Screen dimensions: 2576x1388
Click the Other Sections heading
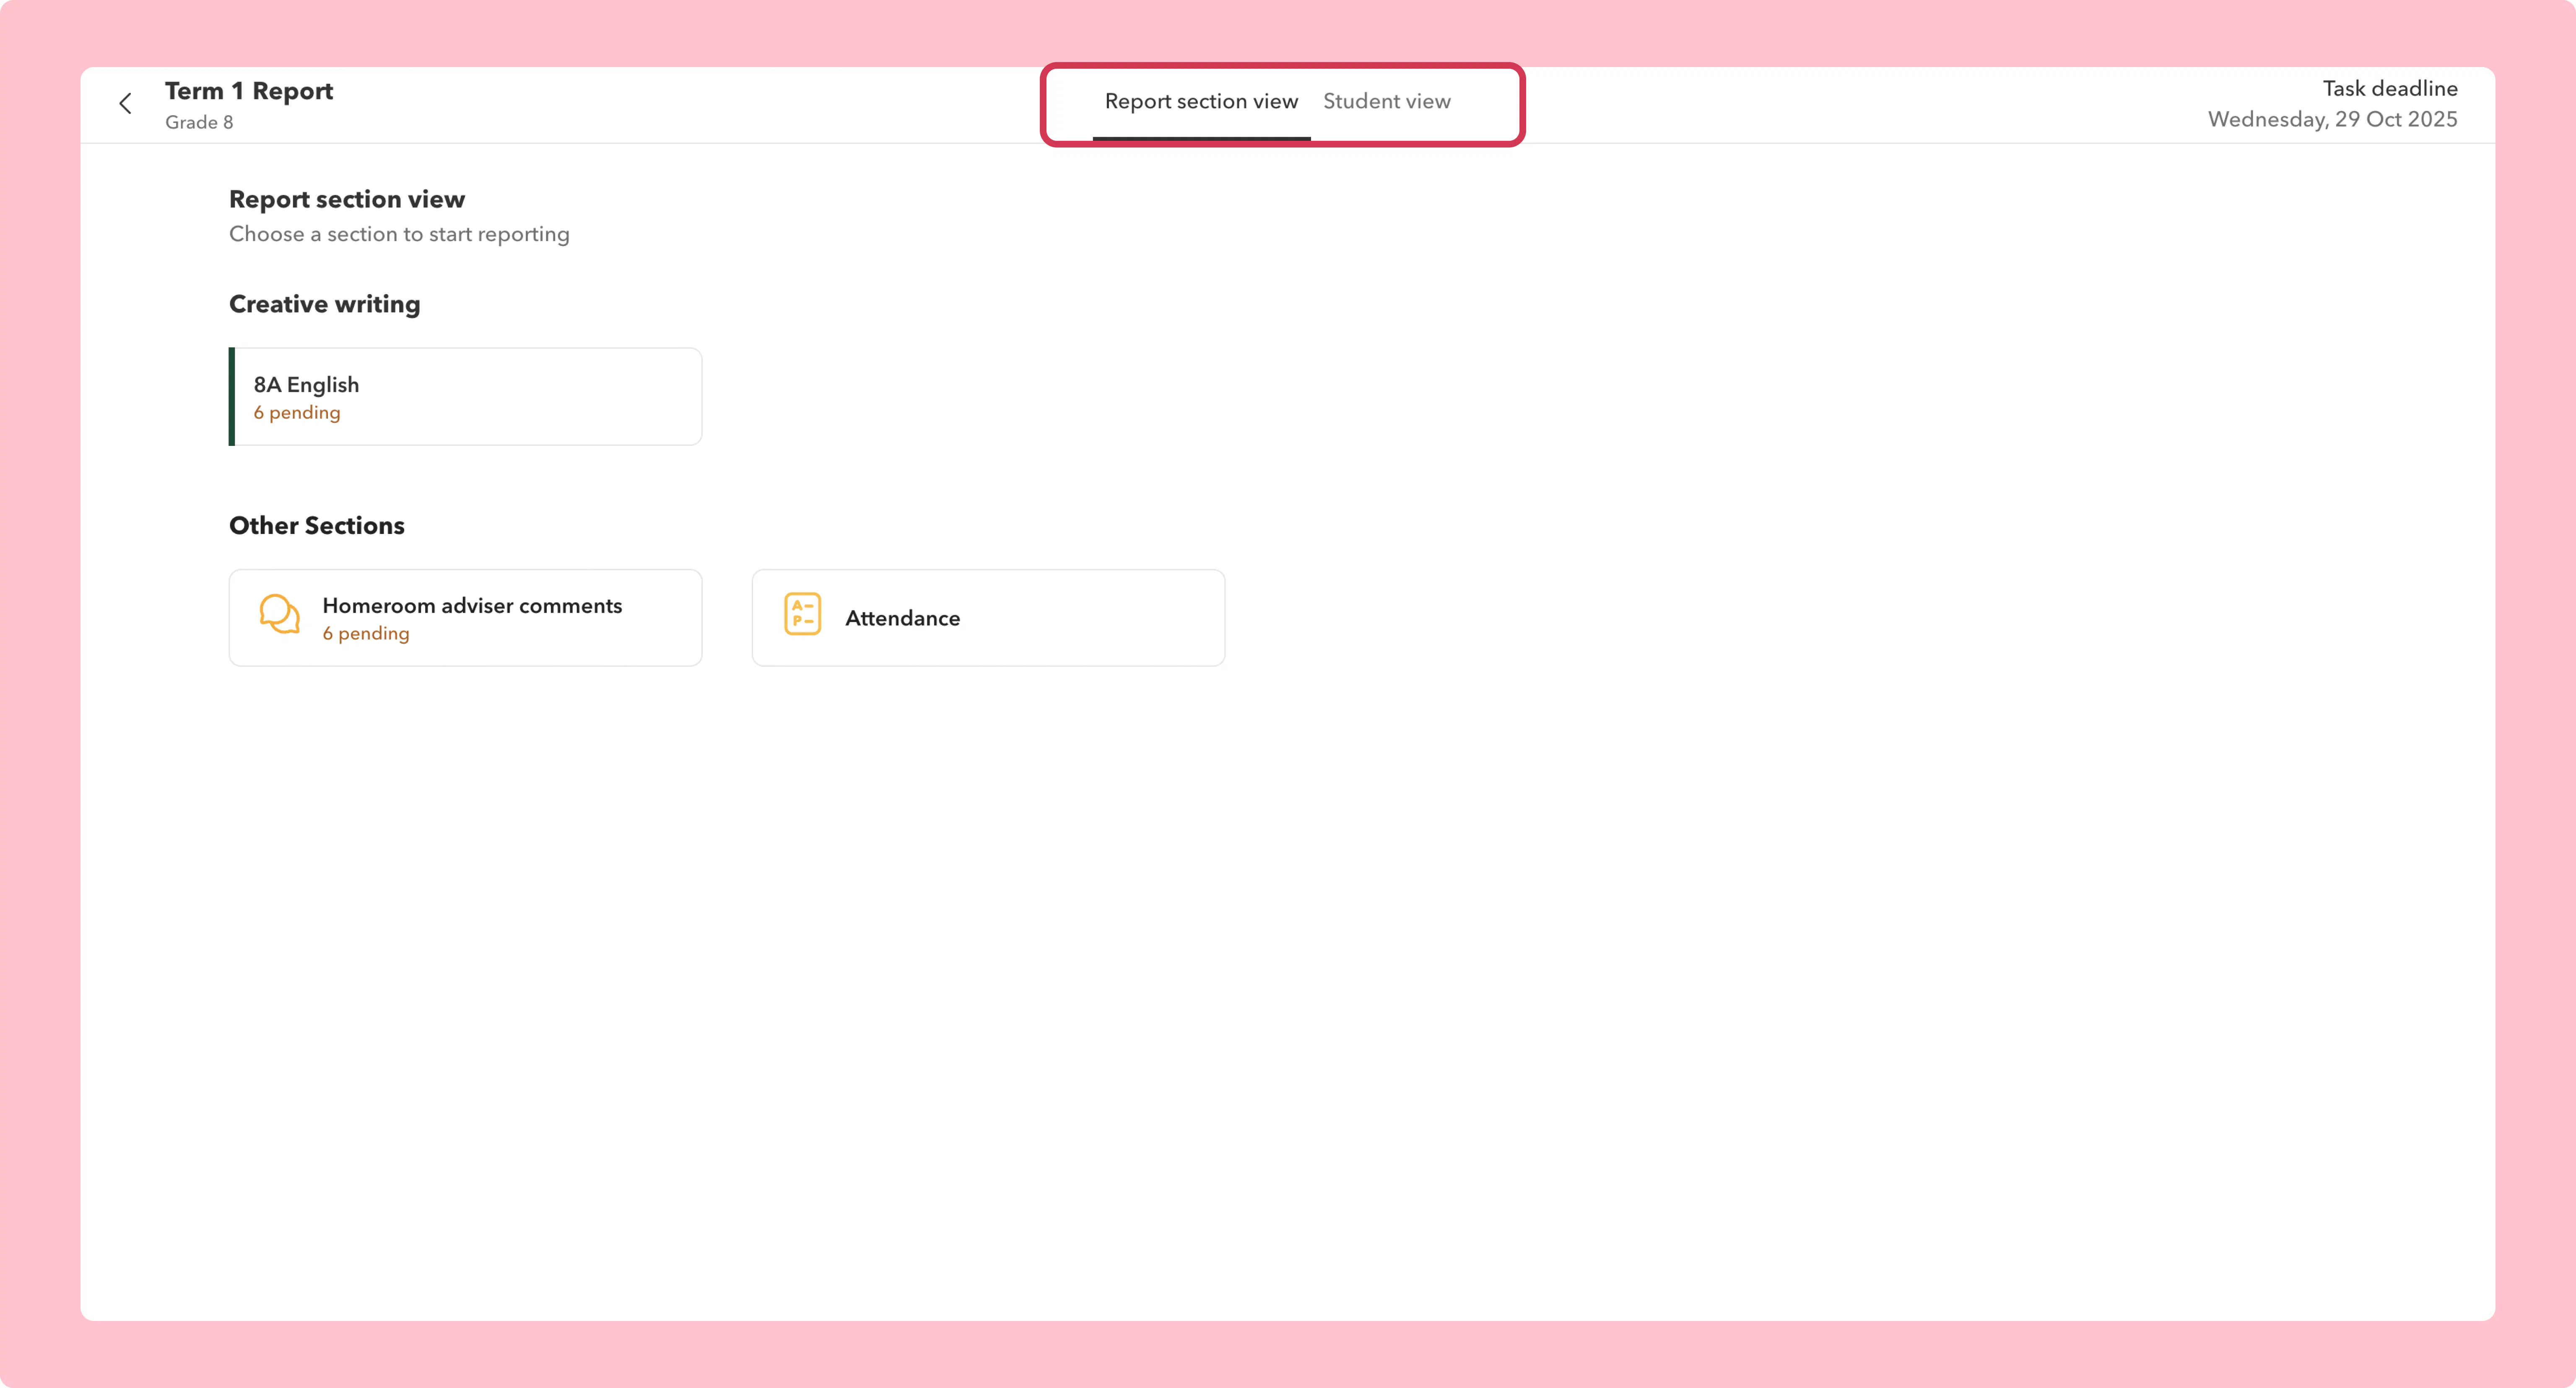317,526
